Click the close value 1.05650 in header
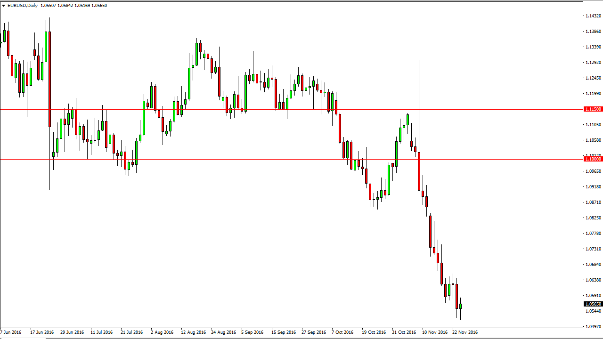Image resolution: width=603 pixels, height=339 pixels. tap(99, 6)
